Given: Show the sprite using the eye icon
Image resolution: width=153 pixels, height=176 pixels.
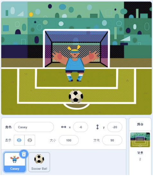Looking at the screenshot, I should pyautogui.click(x=19, y=140).
